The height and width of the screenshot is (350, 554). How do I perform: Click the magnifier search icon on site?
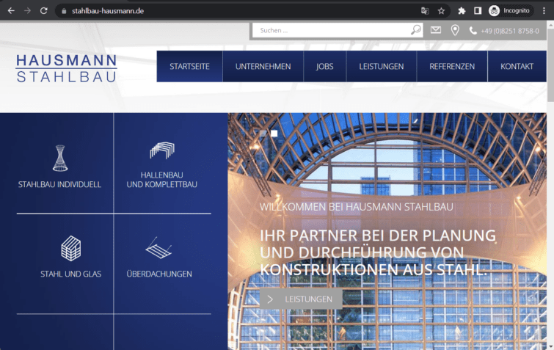[x=416, y=30]
